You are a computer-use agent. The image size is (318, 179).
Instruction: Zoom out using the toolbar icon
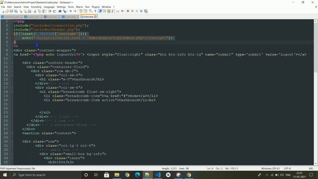point(75,11)
